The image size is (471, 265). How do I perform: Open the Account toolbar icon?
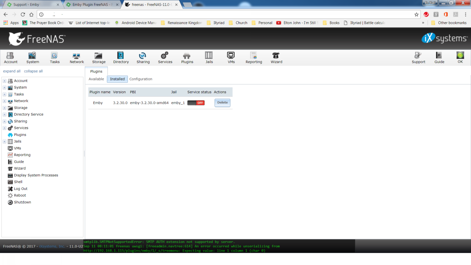click(x=11, y=58)
